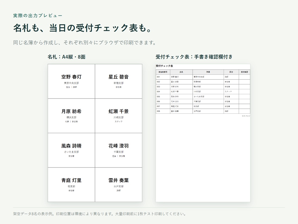This screenshot has width=298, height=224.
Task: Click 川崎支部 in table row 004
Action: 197,92
